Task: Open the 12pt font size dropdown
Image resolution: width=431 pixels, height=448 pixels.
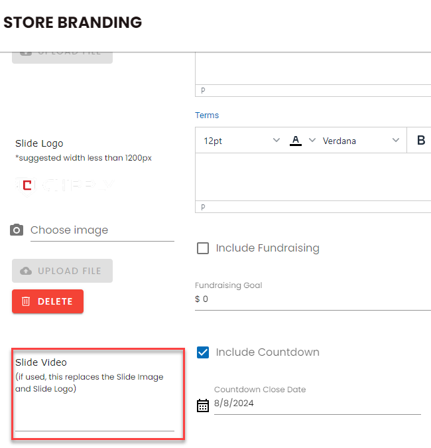Action: coord(241,141)
